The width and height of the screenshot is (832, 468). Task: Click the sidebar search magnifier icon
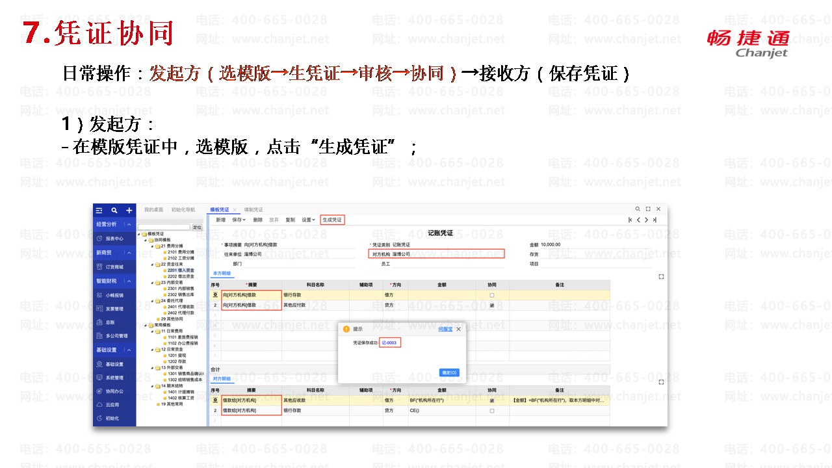114,211
